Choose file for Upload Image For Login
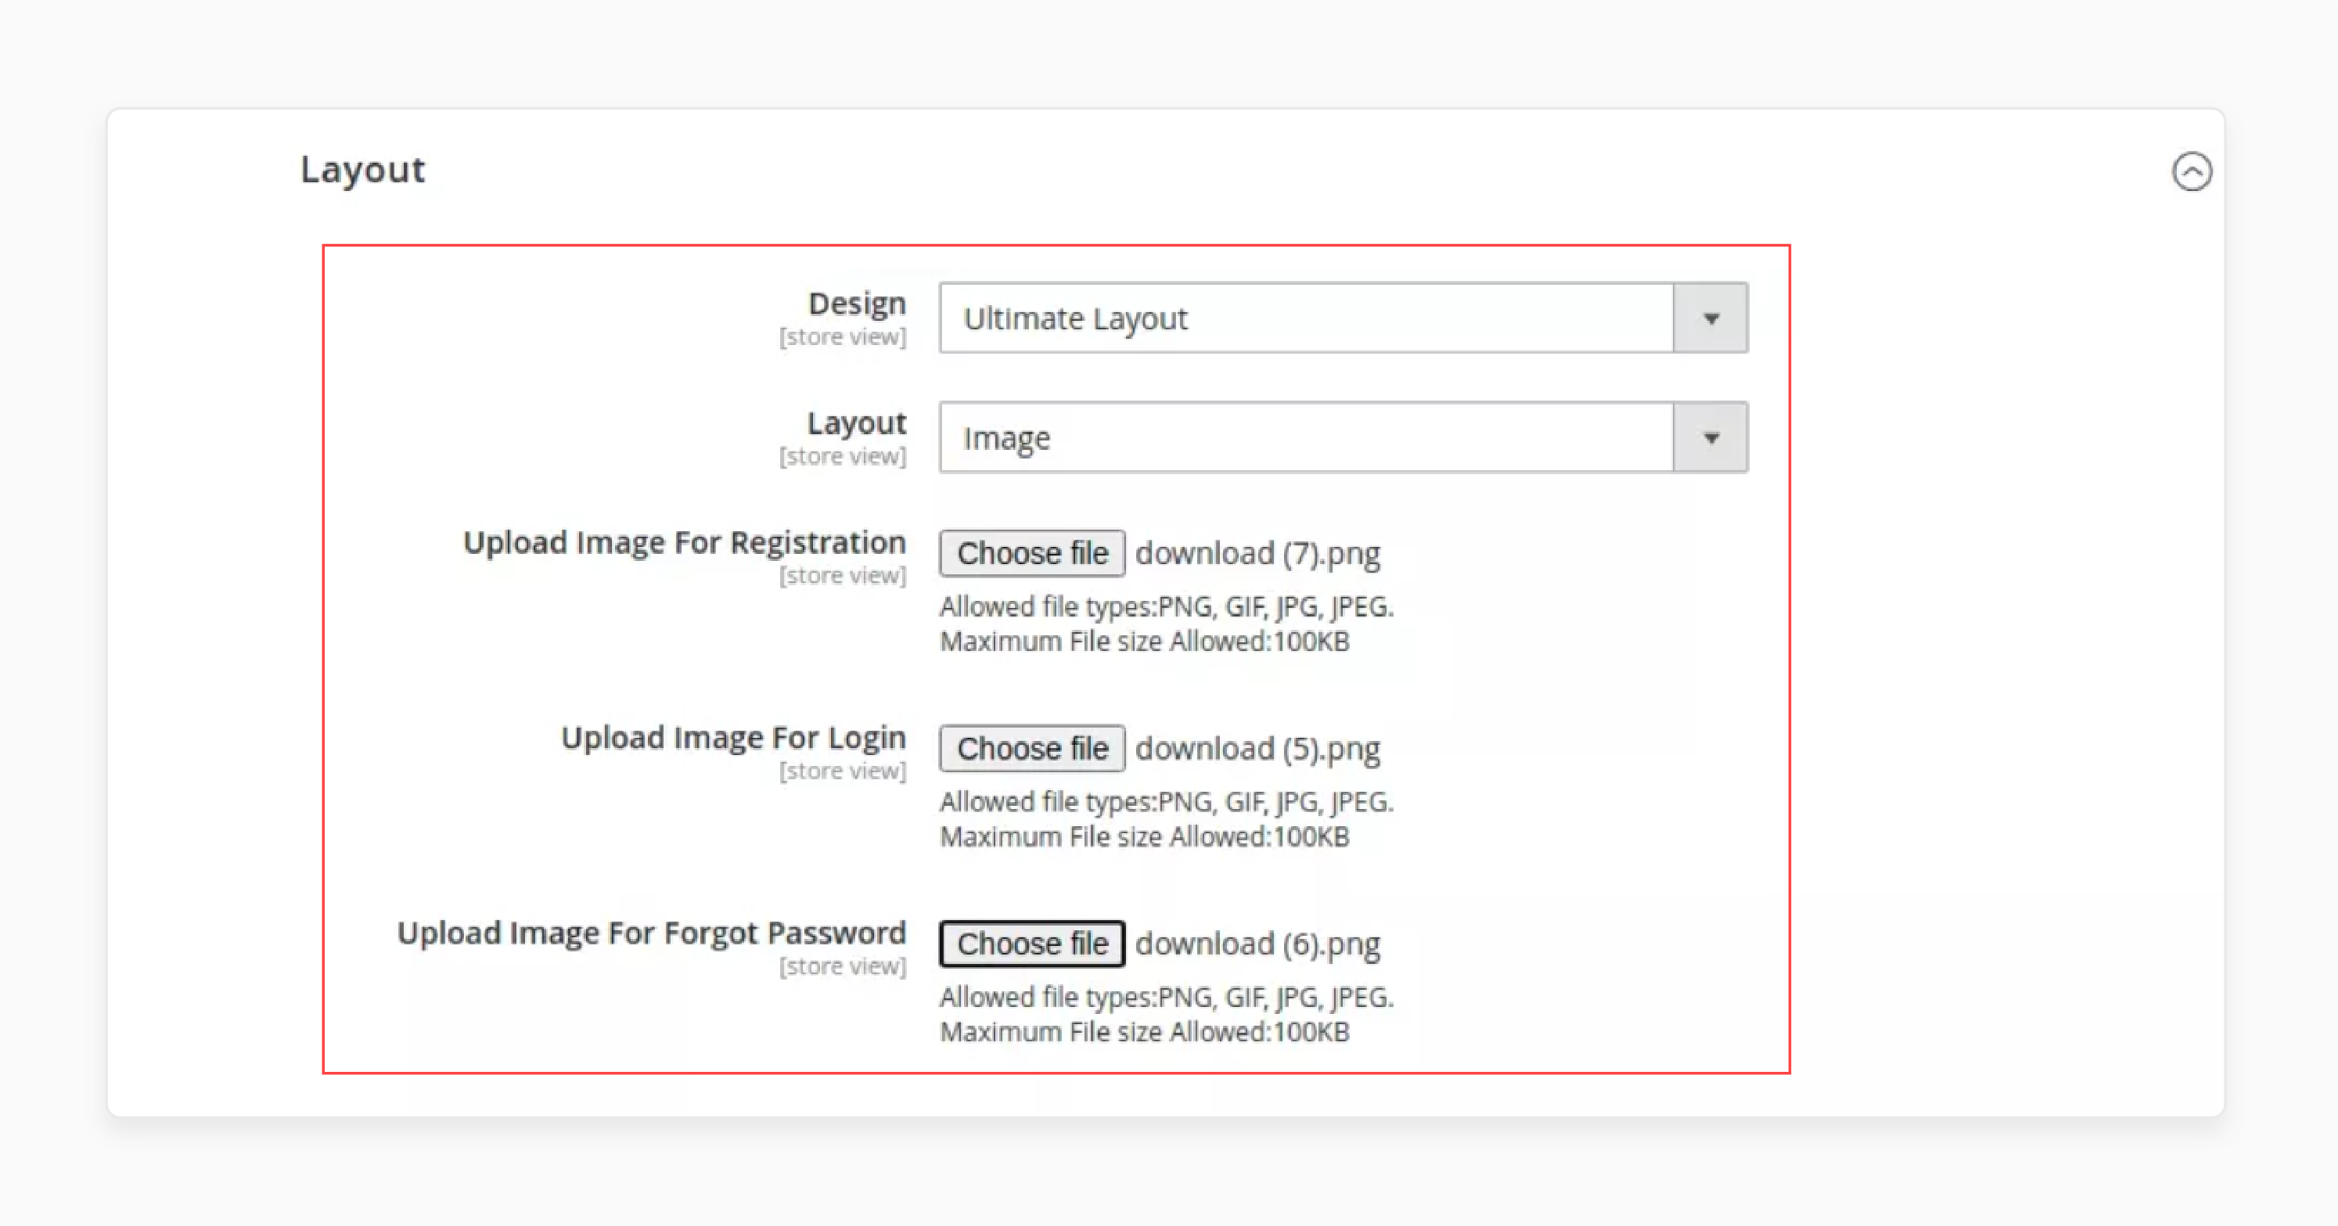This screenshot has width=2338, height=1226. (x=1032, y=748)
